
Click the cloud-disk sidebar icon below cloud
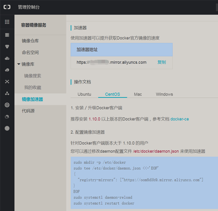7,70
